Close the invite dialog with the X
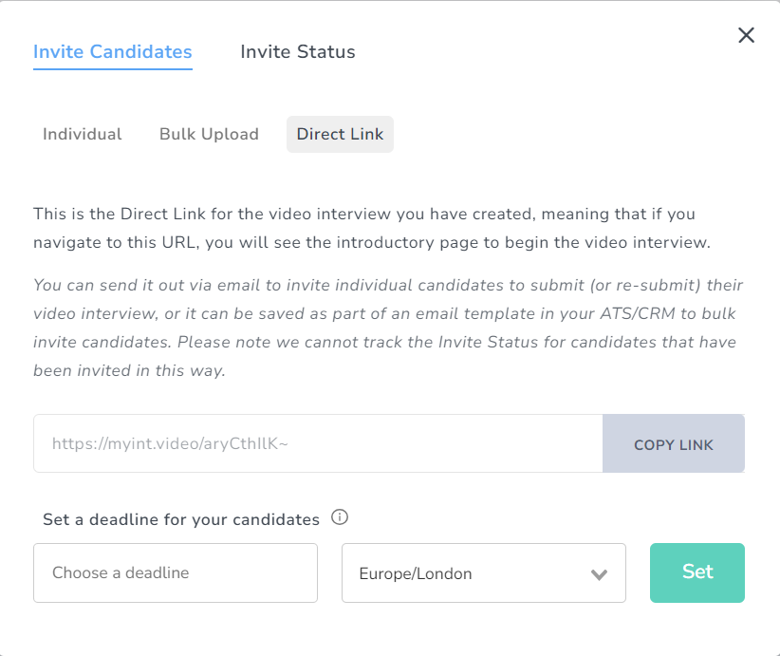The image size is (780, 656). [747, 36]
